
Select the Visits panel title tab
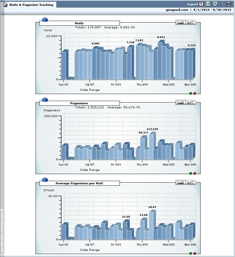79,23
